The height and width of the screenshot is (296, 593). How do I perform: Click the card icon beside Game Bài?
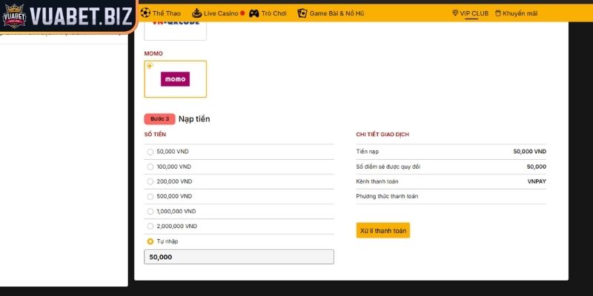click(x=302, y=13)
